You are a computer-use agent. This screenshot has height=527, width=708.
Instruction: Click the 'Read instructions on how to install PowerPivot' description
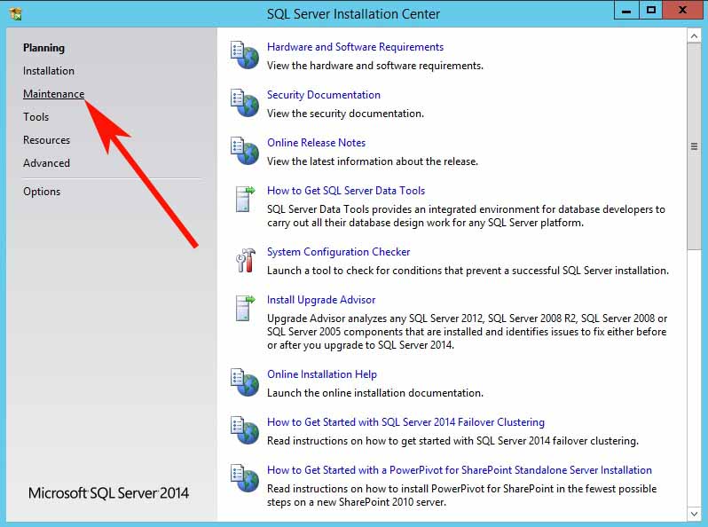click(x=462, y=495)
